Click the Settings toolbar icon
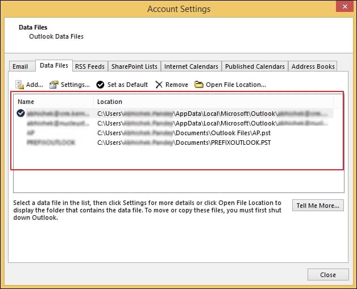The image size is (357, 289). [x=54, y=85]
